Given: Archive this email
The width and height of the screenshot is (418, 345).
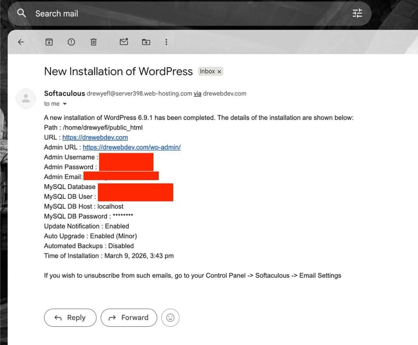Looking at the screenshot, I should [x=49, y=42].
